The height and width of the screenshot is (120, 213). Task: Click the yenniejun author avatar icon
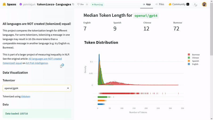pyautogui.click(x=21, y=4)
